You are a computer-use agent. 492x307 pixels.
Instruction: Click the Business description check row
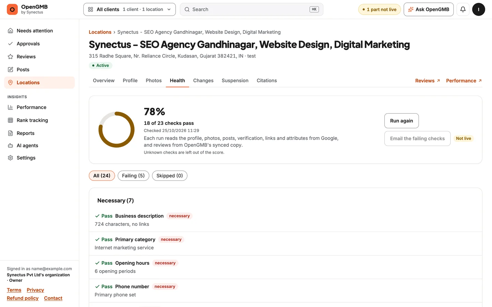tap(286, 220)
